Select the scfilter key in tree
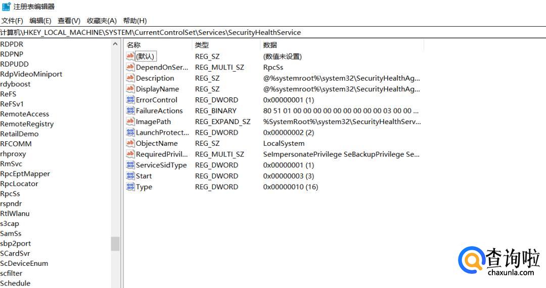 click(11, 273)
